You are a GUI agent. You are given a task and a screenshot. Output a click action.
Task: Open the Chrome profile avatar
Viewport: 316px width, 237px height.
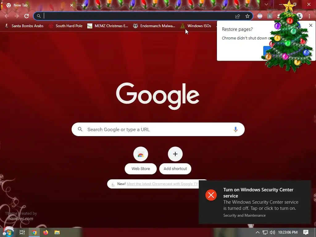coord(300,16)
